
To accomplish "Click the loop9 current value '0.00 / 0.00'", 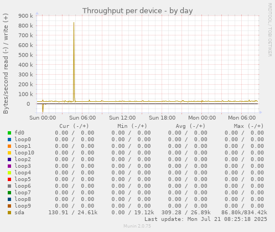I will pos(75,206).
